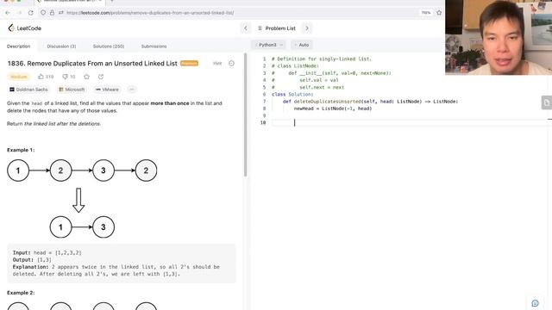
Task: Expand more company tags ellipsis
Action: pos(132,90)
